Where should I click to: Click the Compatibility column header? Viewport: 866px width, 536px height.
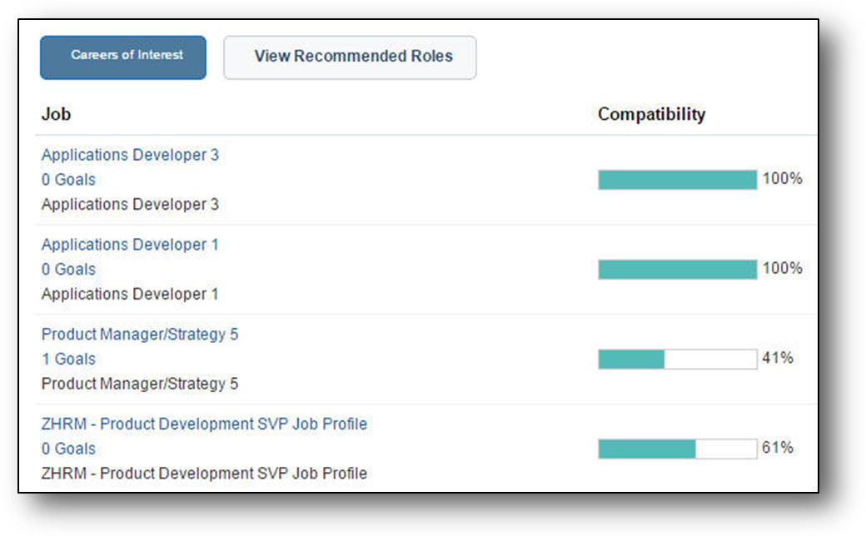tap(651, 115)
